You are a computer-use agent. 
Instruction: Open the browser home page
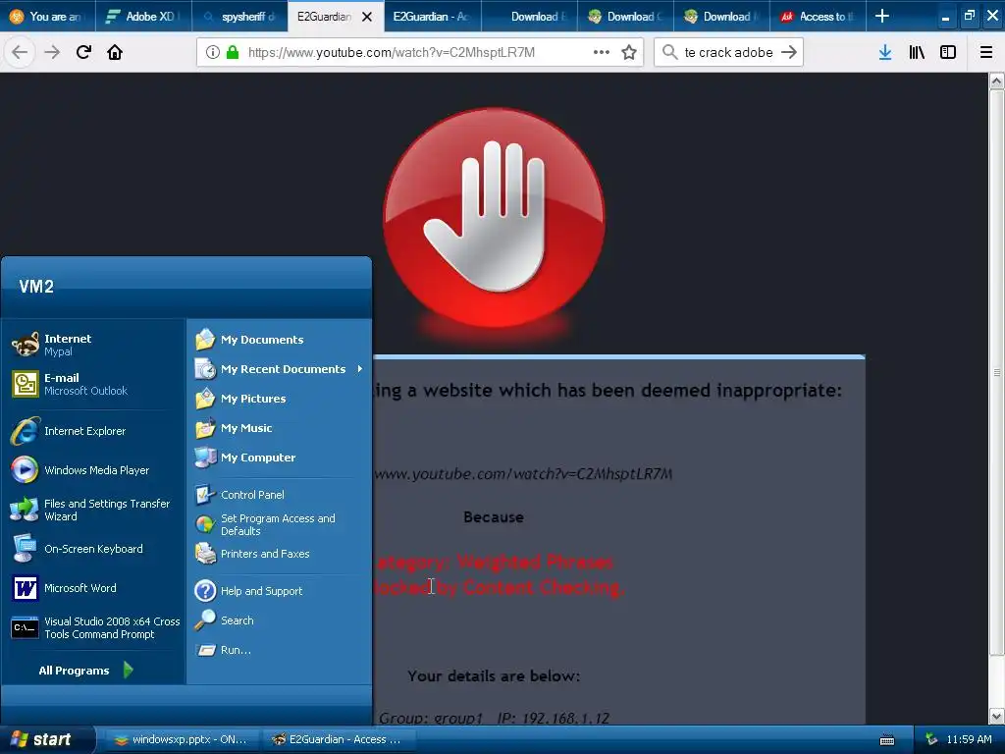115,53
